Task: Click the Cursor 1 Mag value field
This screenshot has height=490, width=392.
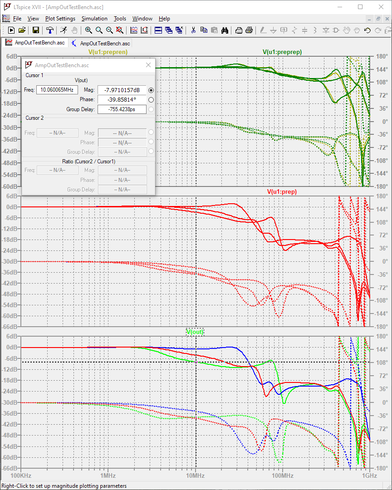Action: tap(122, 90)
